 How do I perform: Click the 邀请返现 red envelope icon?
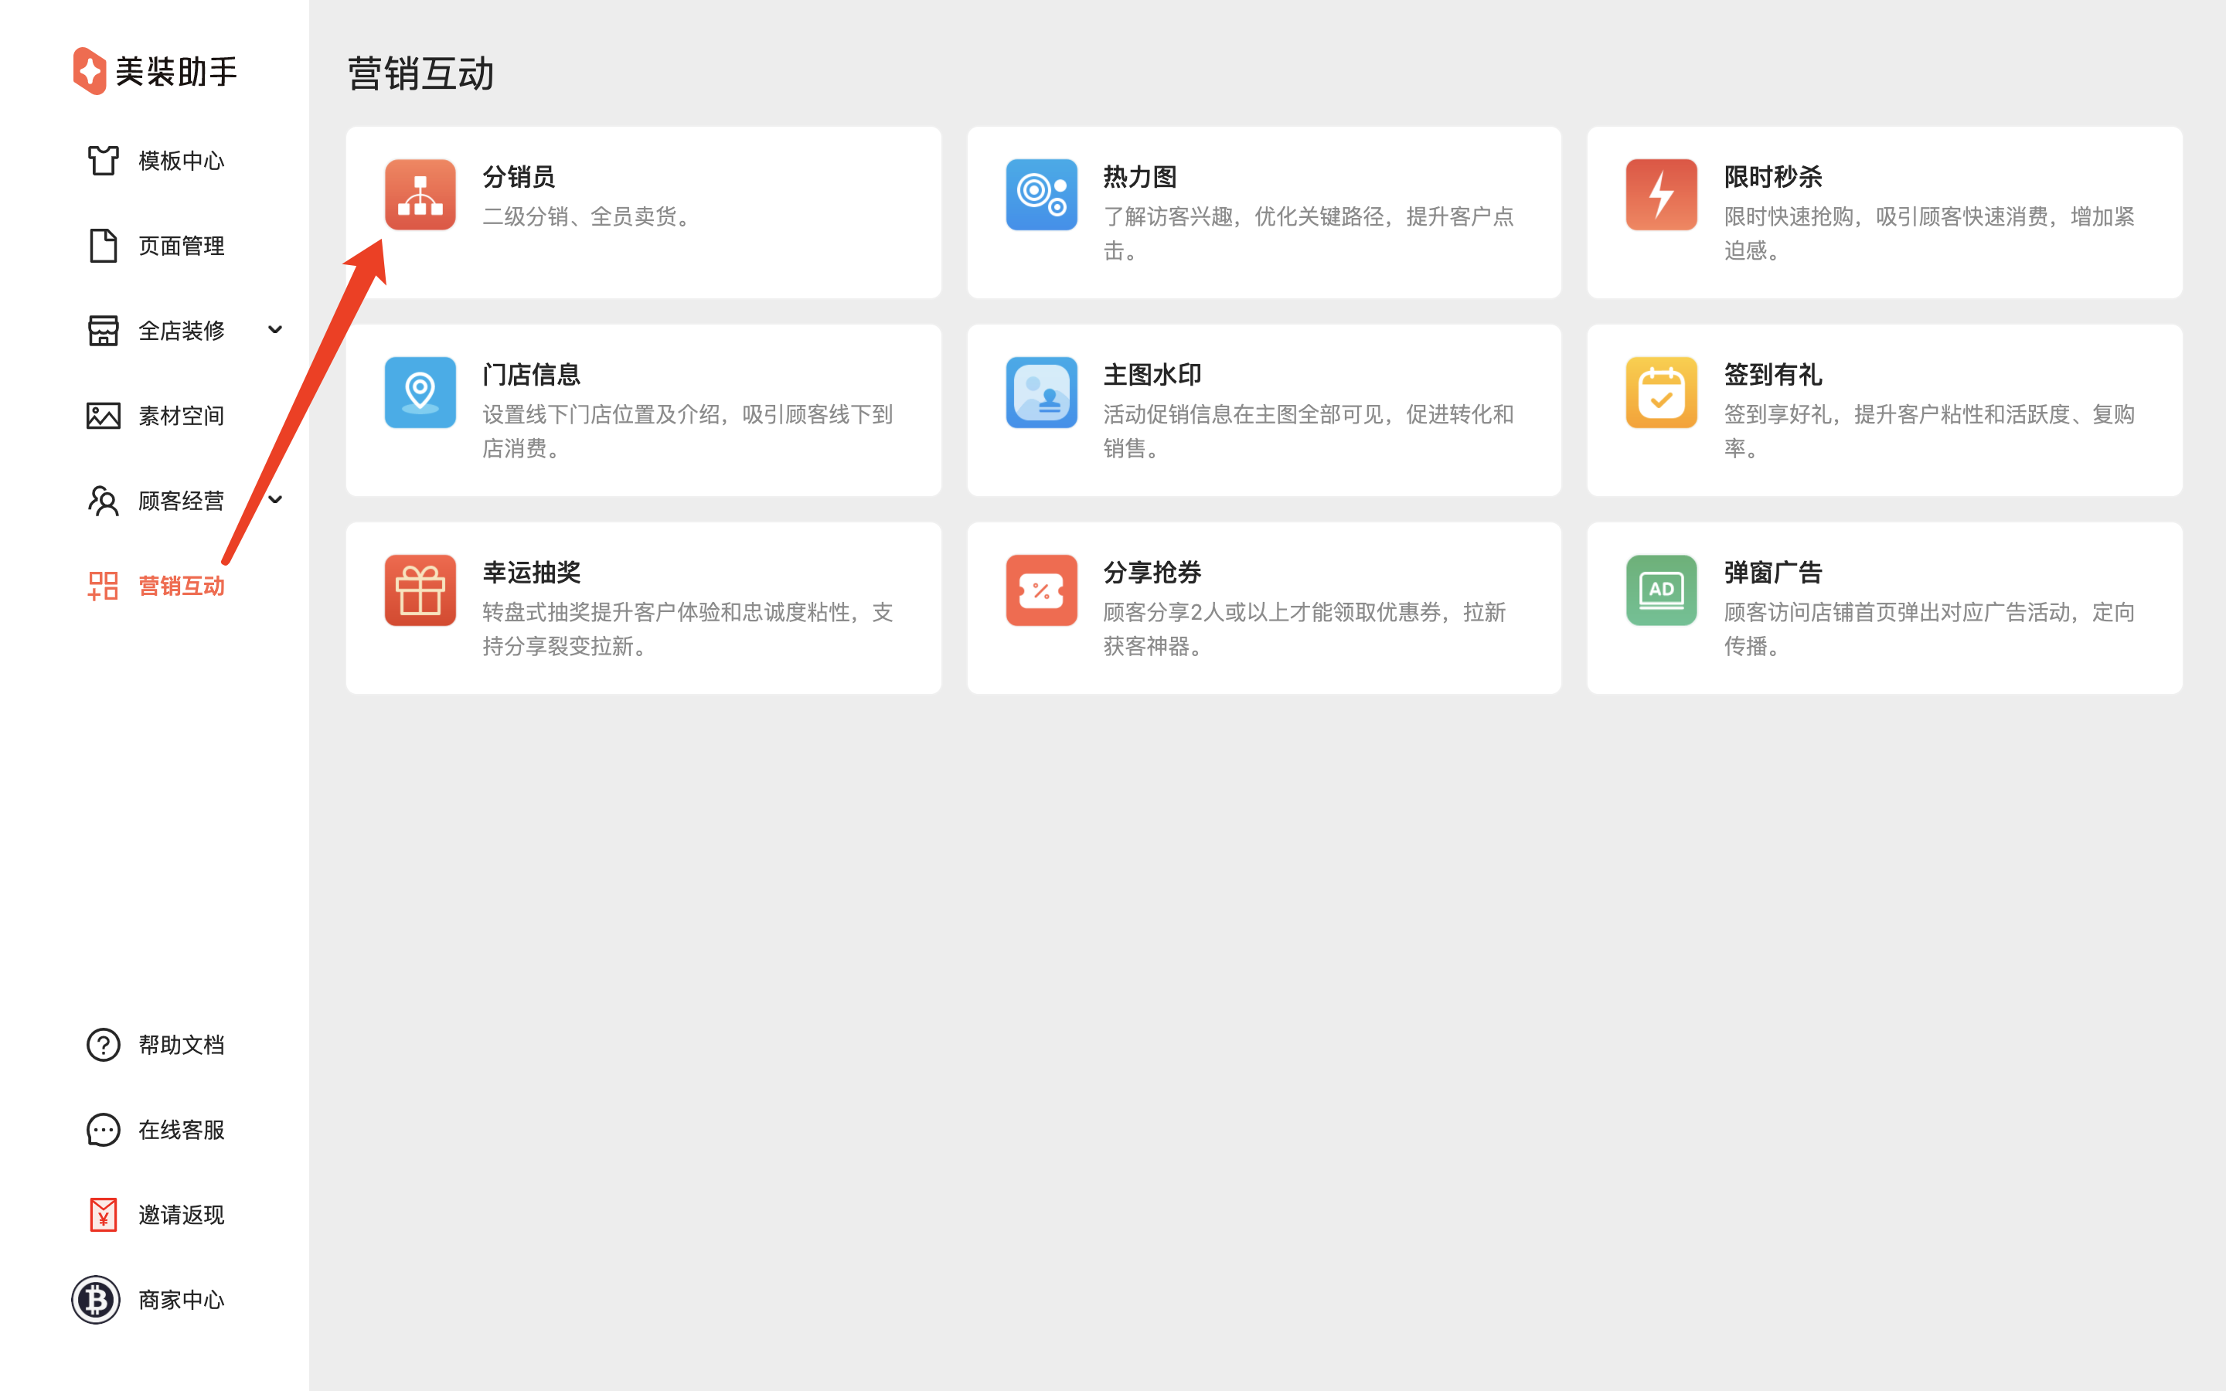tap(103, 1214)
